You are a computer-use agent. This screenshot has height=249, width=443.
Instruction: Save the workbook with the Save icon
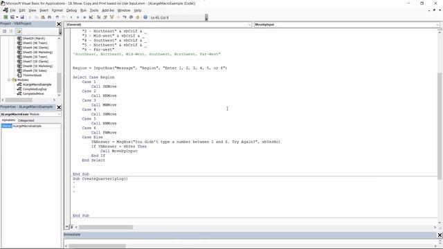pyautogui.click(x=22, y=17)
